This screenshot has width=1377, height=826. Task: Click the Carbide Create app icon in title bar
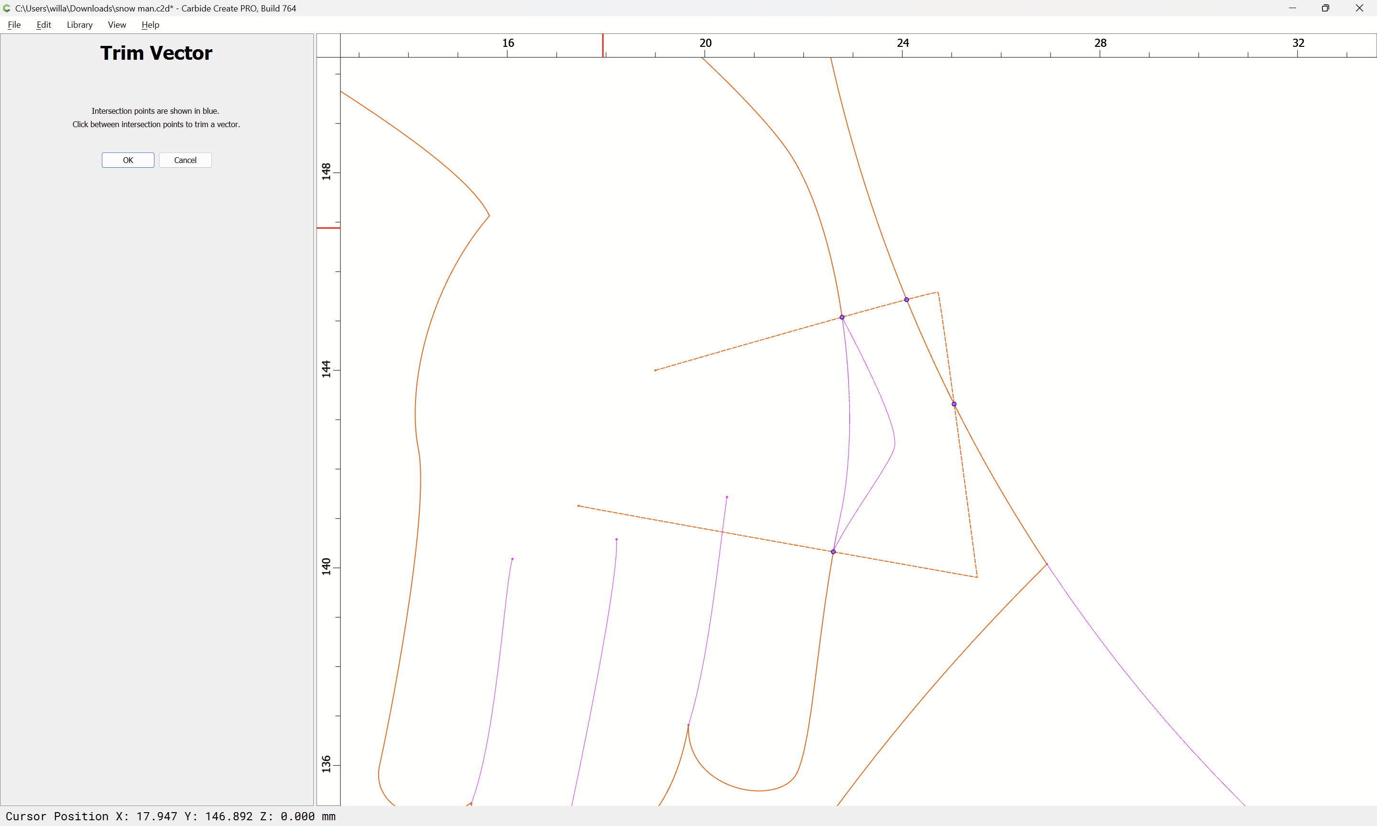7,8
